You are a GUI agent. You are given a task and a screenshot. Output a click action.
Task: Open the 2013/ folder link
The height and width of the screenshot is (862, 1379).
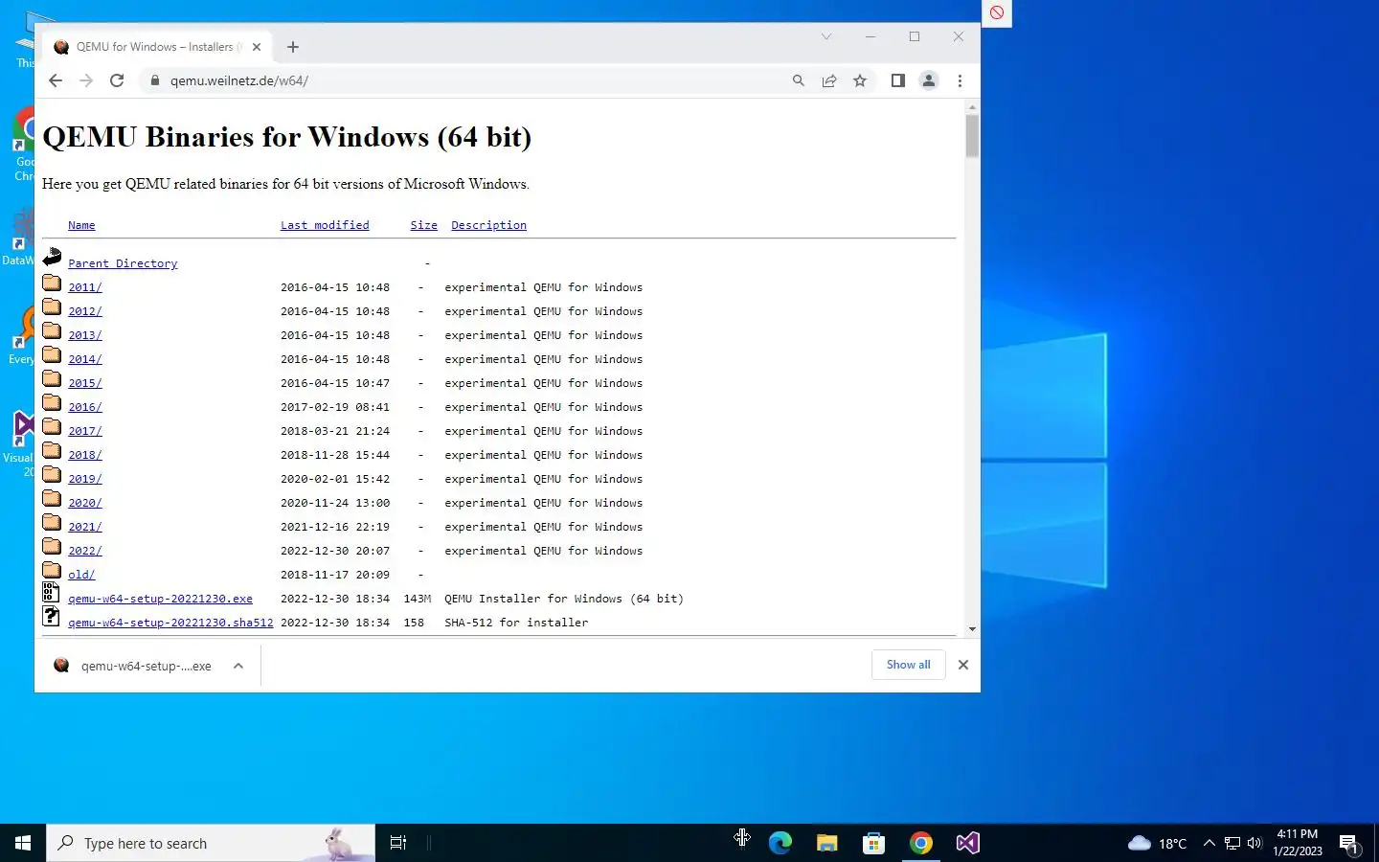pos(84,335)
